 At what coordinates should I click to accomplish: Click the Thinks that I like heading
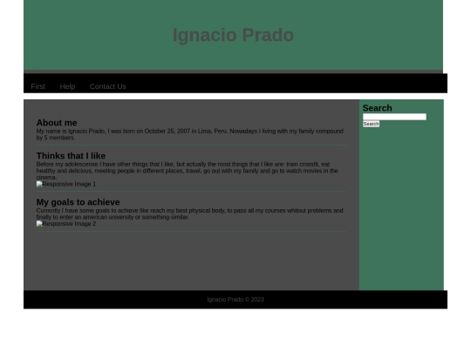71,156
